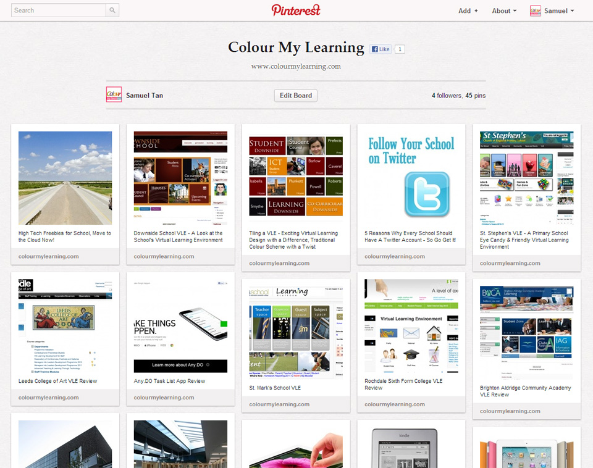Click the Colour My Learning board title
The height and width of the screenshot is (468, 593).
(296, 48)
